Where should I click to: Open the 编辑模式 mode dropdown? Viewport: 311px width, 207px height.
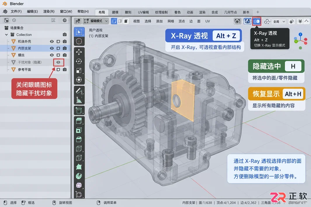coord(96,21)
